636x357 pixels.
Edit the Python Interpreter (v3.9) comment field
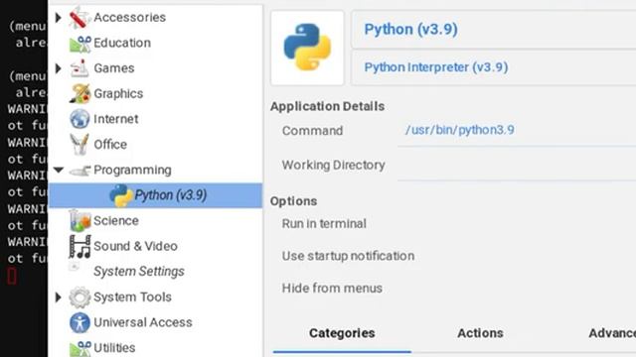494,67
